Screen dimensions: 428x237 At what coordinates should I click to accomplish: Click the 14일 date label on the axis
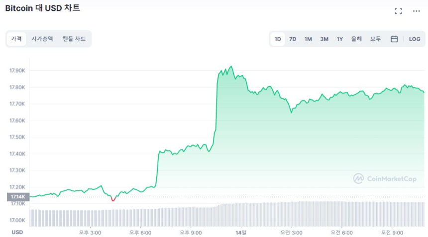pyautogui.click(x=241, y=232)
